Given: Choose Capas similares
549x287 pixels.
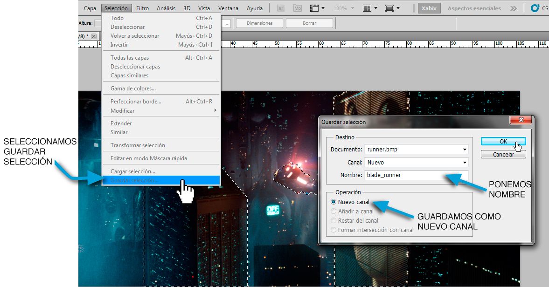Looking at the screenshot, I should coord(161,75).
